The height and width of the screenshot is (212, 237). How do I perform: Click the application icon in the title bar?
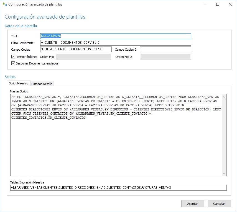click(x=5, y=4)
